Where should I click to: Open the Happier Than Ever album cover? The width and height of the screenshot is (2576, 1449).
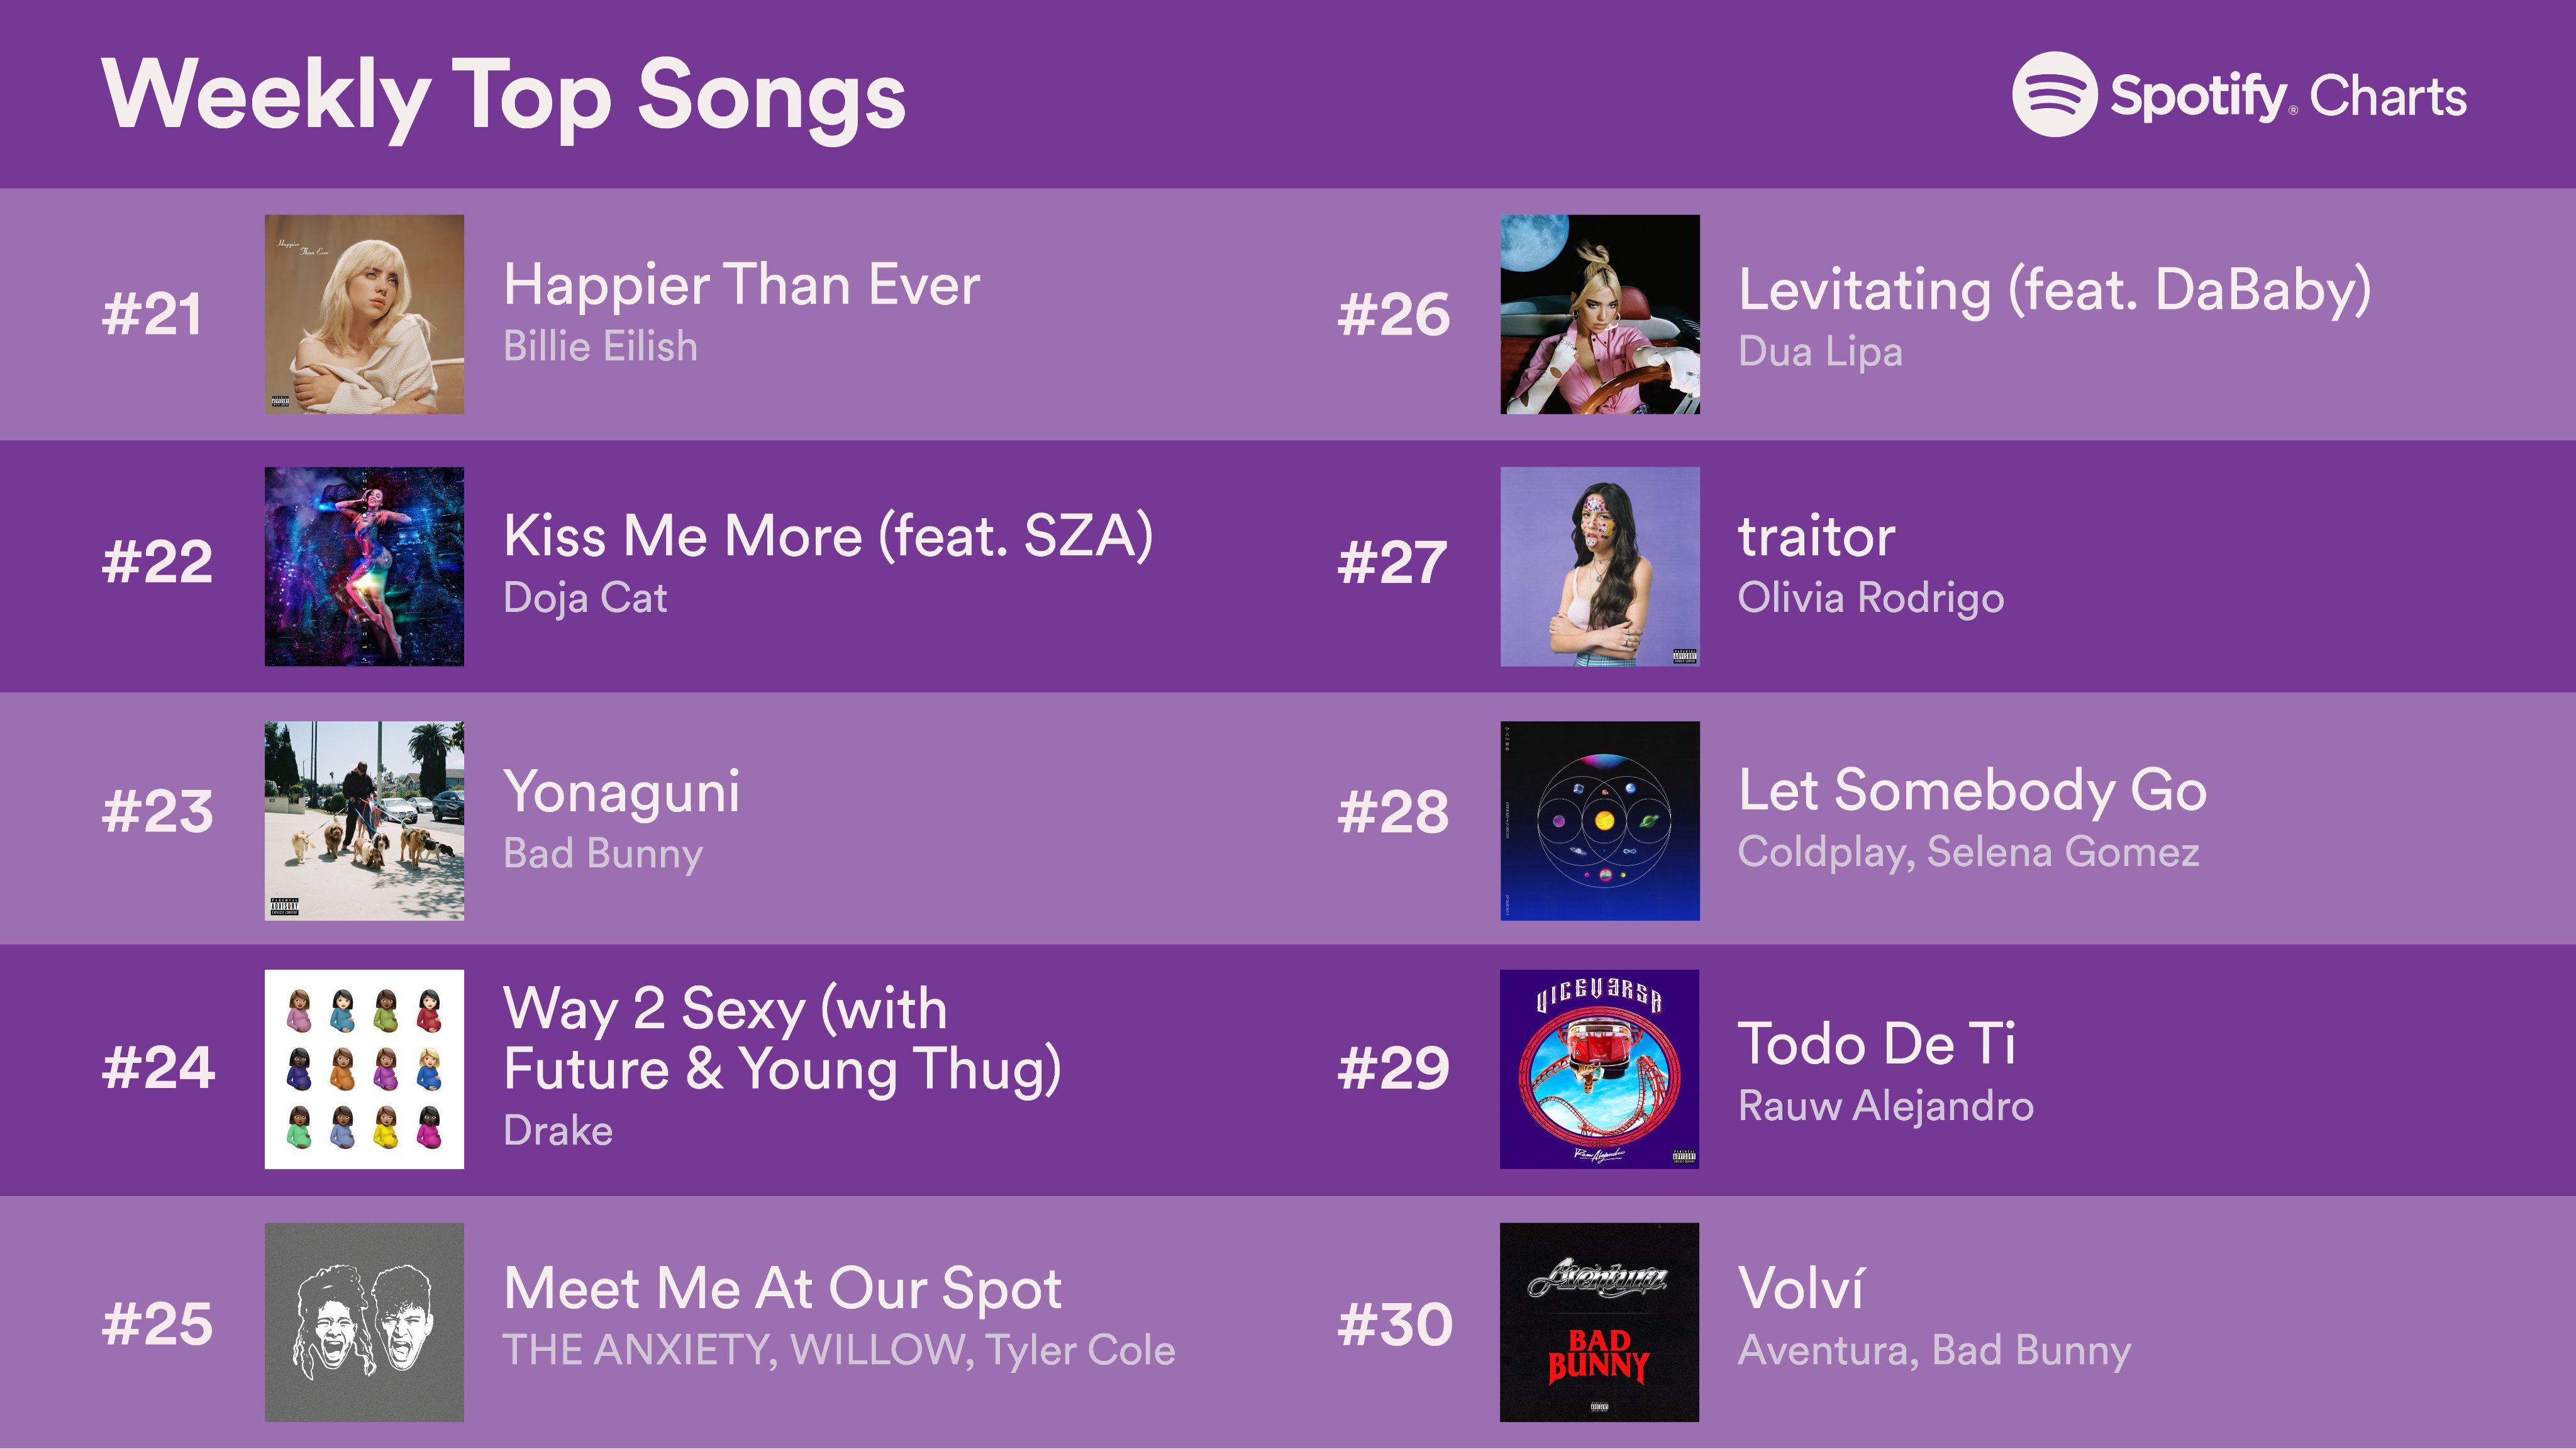364,314
